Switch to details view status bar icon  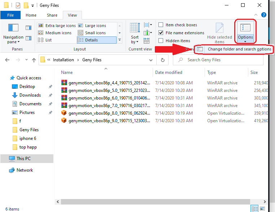(255, 209)
